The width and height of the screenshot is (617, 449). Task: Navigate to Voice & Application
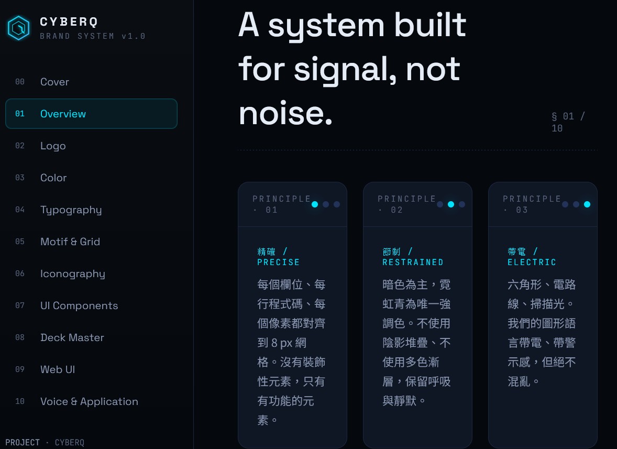(x=89, y=401)
